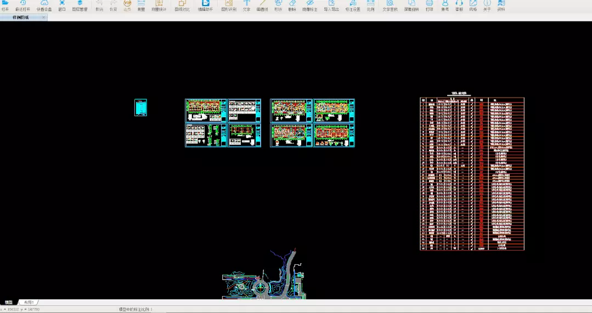
Task: Select the delete eraser tool (删除)
Action: coord(292,5)
